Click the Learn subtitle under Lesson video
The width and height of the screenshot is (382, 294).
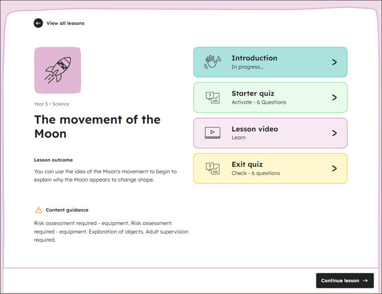(x=238, y=137)
